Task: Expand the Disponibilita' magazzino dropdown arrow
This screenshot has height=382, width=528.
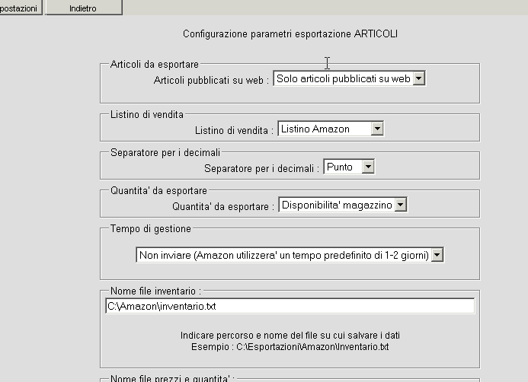Action: click(401, 205)
